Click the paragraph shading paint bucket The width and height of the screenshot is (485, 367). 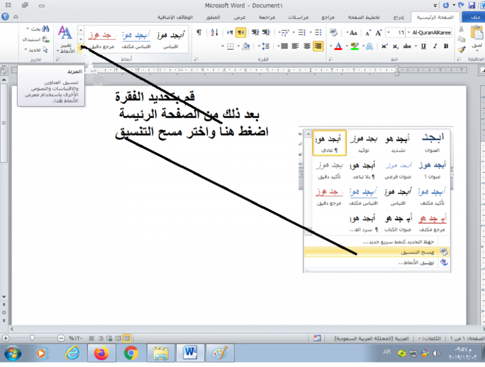246,46
